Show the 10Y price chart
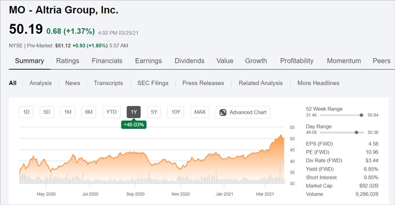This screenshot has height=205, width=395. tap(175, 112)
